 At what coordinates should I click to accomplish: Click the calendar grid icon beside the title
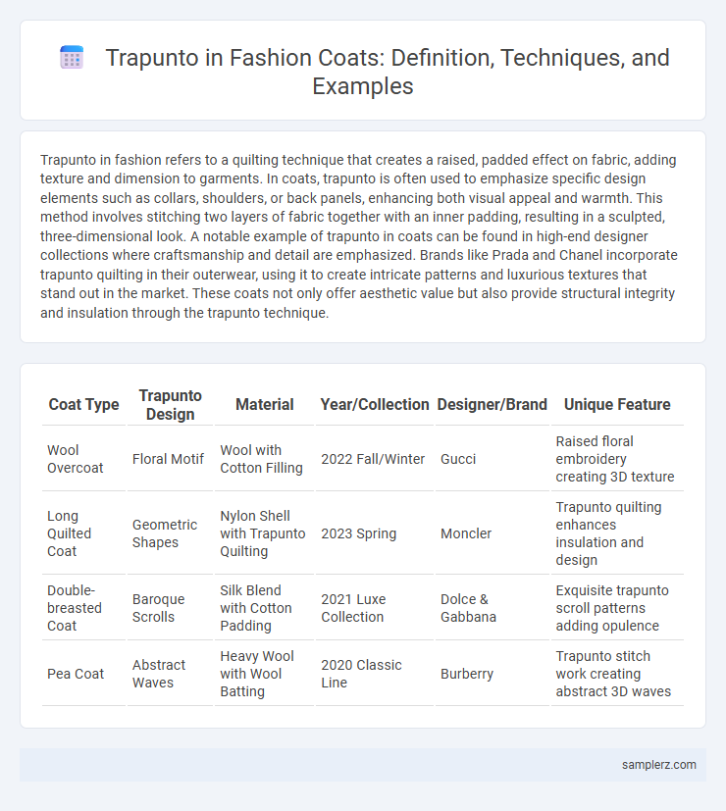tap(72, 57)
